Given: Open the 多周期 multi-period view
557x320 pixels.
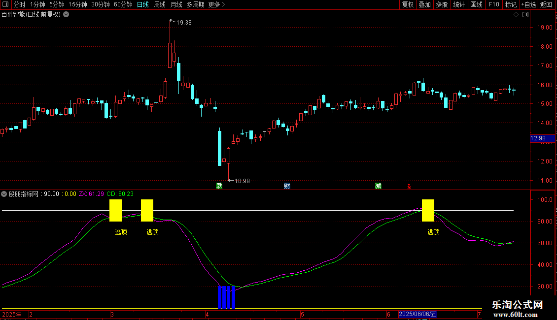Looking at the screenshot, I should [195, 4].
